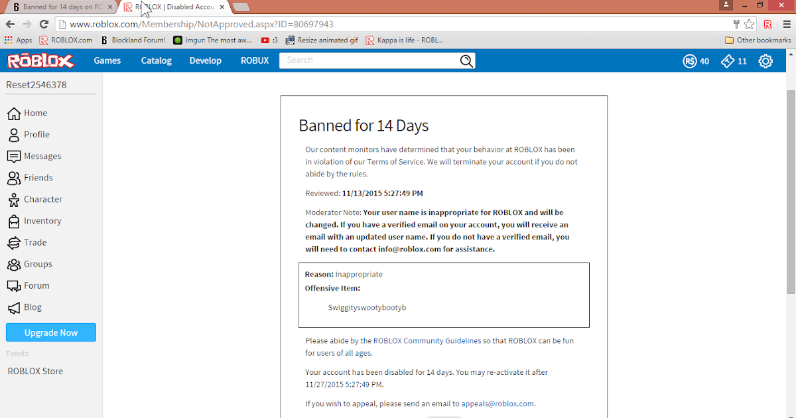
Task: Click the Profile person icon in sidebar
Action: [13, 135]
